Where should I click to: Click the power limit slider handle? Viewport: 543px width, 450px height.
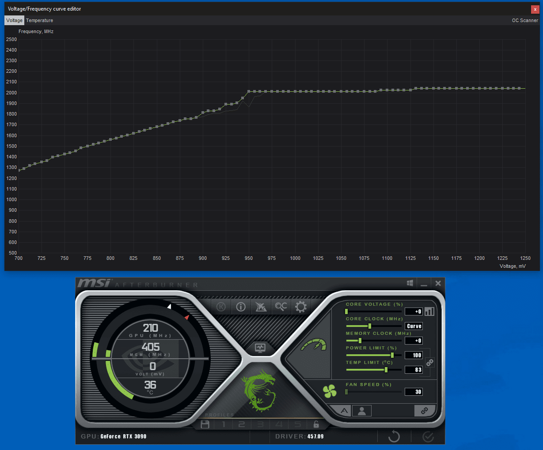(392, 355)
